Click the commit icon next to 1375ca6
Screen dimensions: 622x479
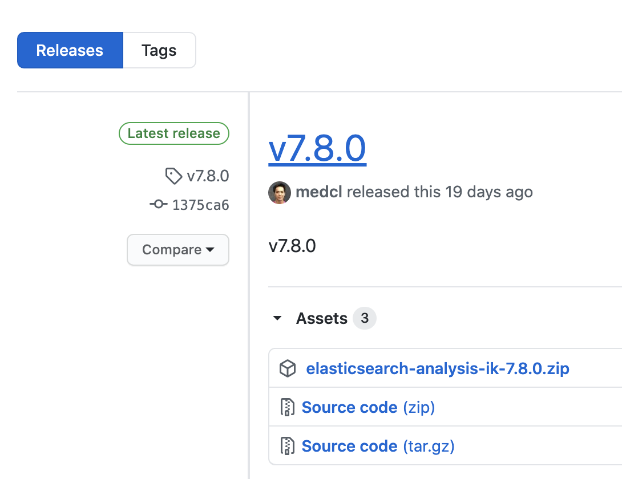coord(159,205)
